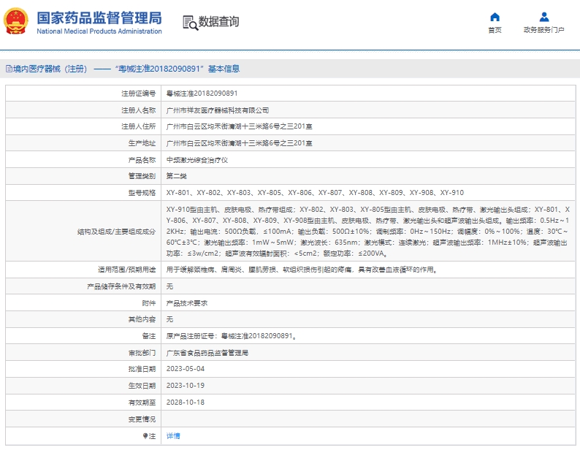Click the 变更情况 row label
The image size is (580, 450).
coord(142,419)
